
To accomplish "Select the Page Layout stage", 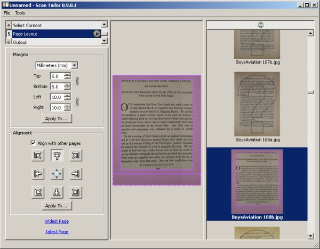I will pyautogui.click(x=53, y=34).
